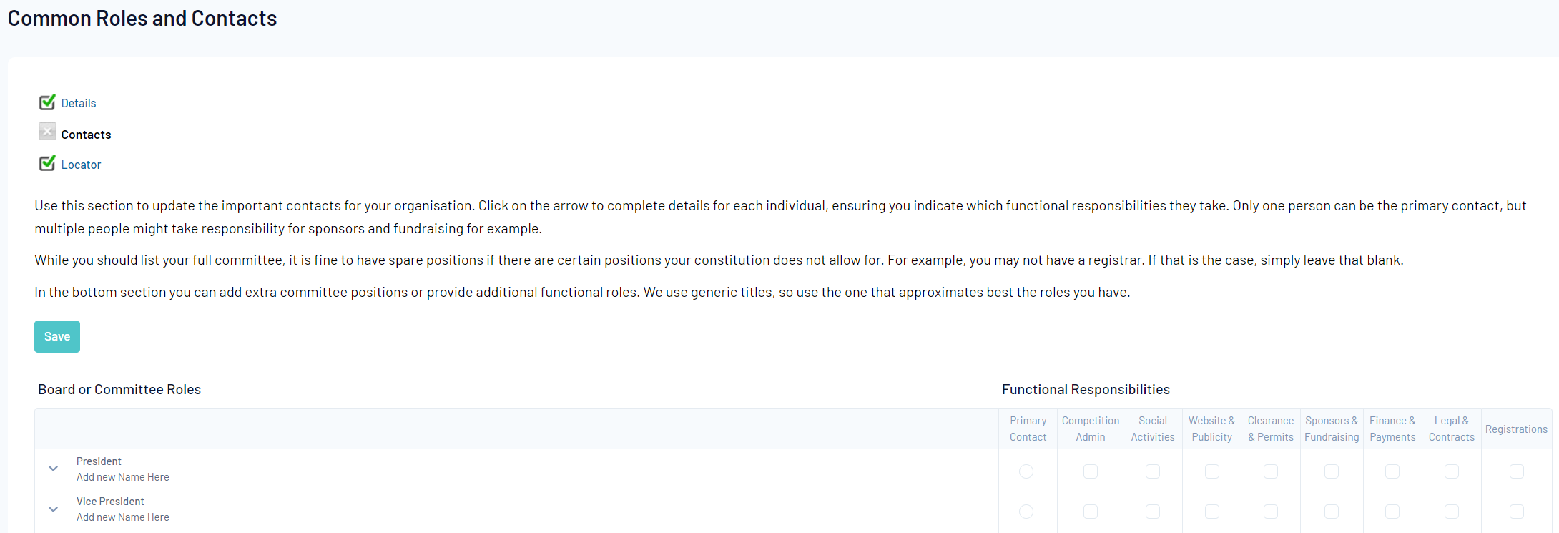Enable Registrations checkbox for President
The width and height of the screenshot is (1559, 533).
click(x=1517, y=471)
